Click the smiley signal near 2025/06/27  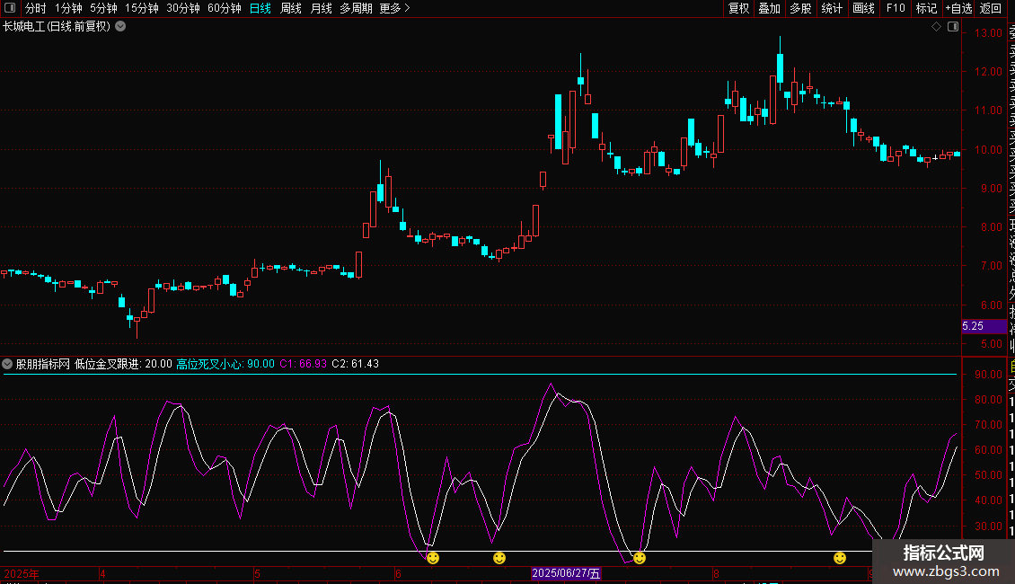pyautogui.click(x=640, y=558)
